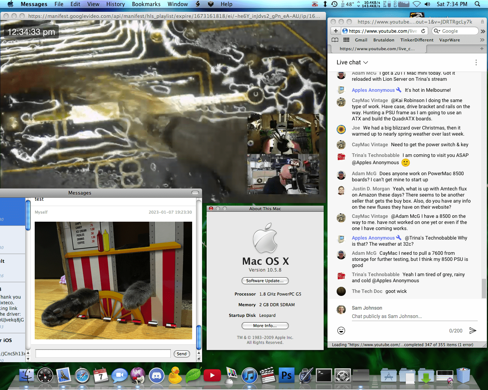Open the Window menu
Image resolution: width=488 pixels, height=390 pixels.
(178, 4)
